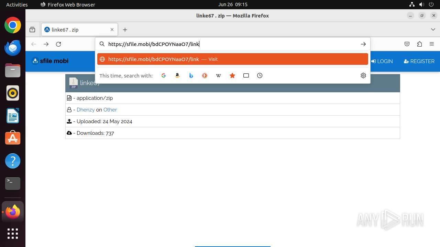
Task: Launch Rhythmbox from dock
Action: [13, 93]
